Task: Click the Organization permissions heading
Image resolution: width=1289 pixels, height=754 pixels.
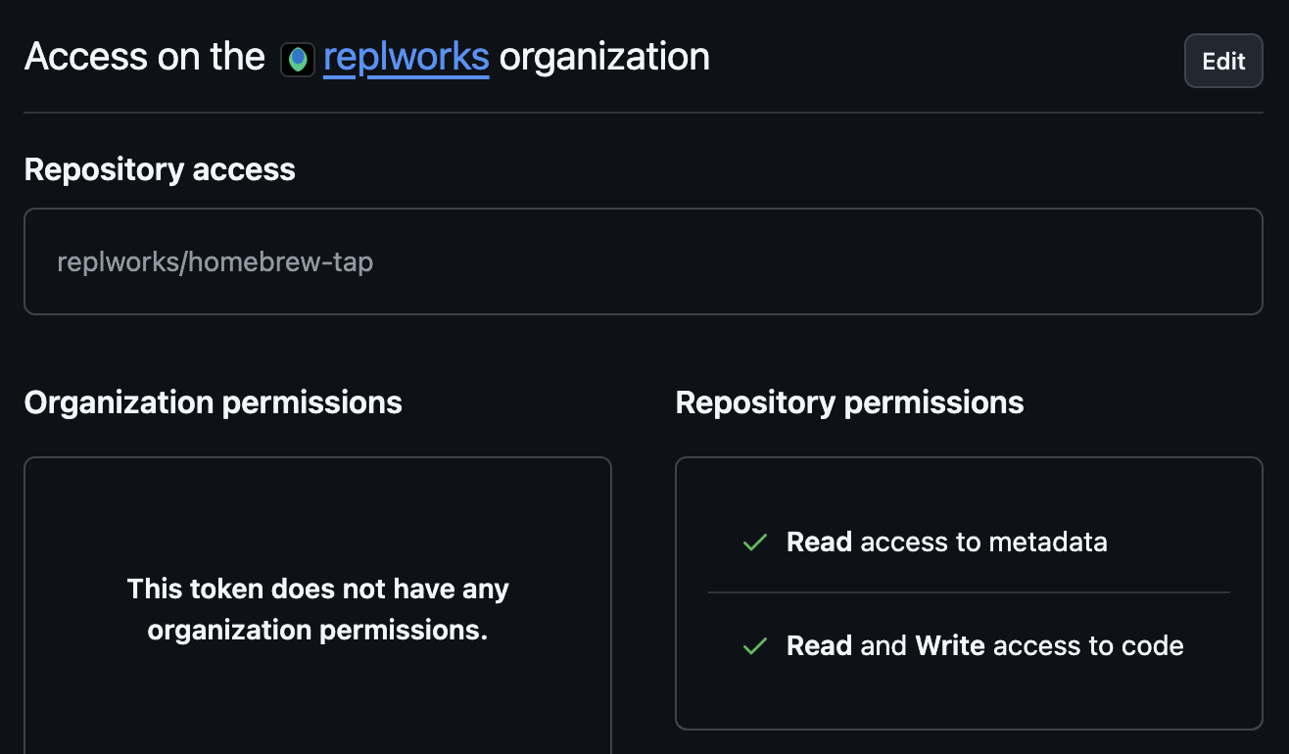Action: click(214, 402)
